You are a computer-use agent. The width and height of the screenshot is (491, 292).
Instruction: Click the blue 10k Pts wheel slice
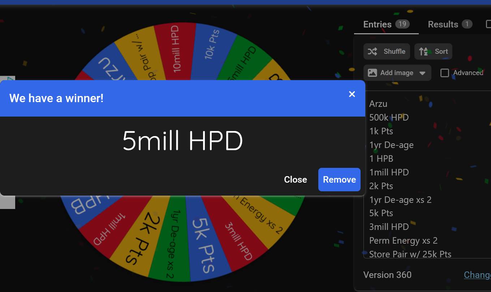coord(211,52)
